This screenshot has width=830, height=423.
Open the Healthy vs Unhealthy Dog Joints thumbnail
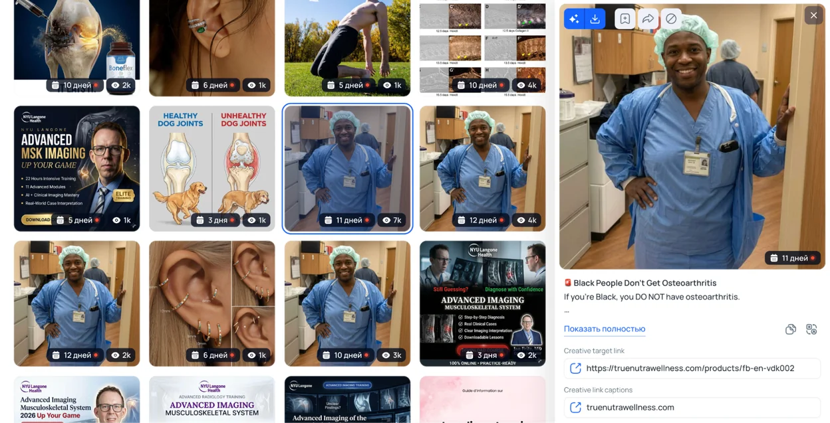click(212, 169)
